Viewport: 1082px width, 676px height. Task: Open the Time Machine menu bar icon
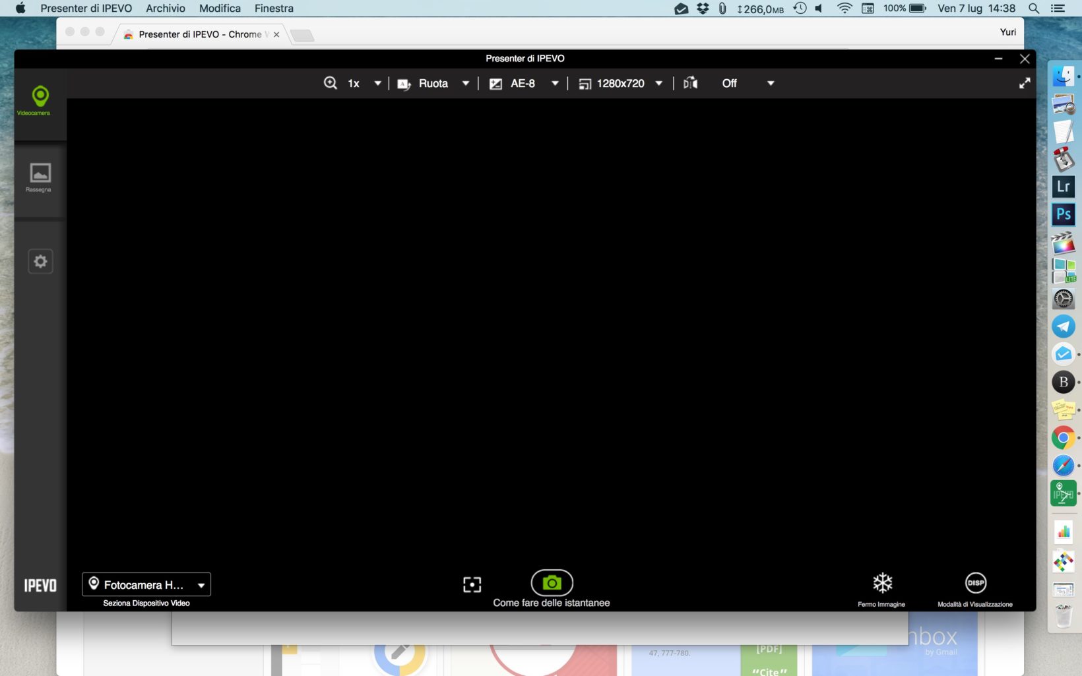pyautogui.click(x=800, y=9)
